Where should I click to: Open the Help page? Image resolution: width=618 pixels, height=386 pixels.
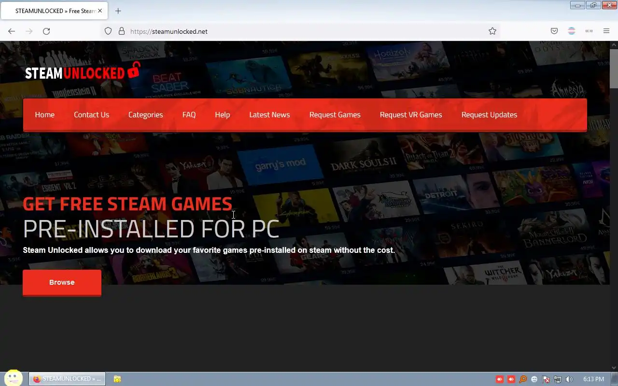pyautogui.click(x=222, y=115)
